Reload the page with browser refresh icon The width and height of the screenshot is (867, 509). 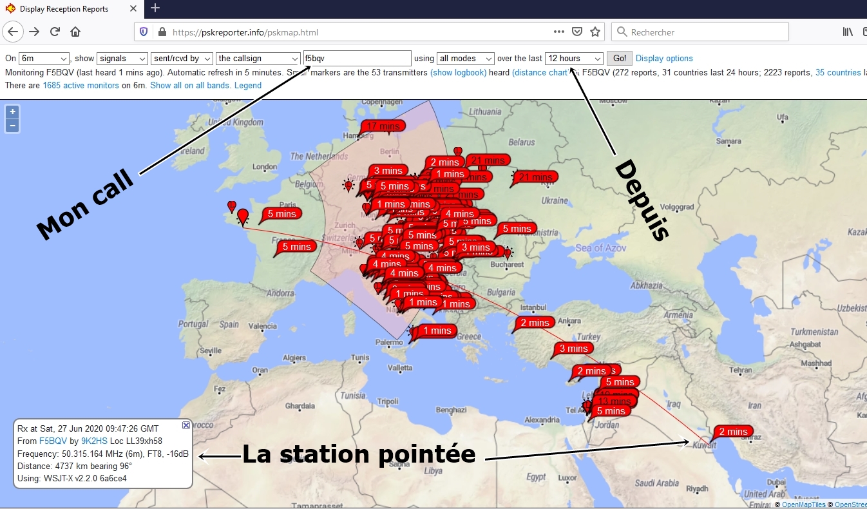point(55,32)
